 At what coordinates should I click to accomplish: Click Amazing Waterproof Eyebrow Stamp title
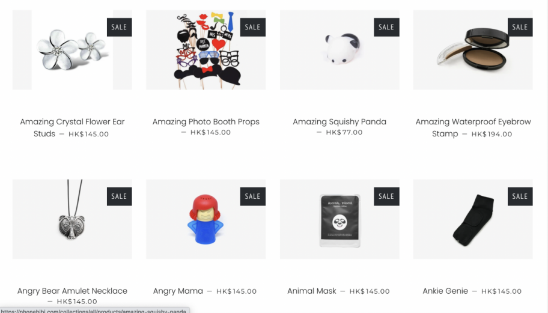[473, 127]
